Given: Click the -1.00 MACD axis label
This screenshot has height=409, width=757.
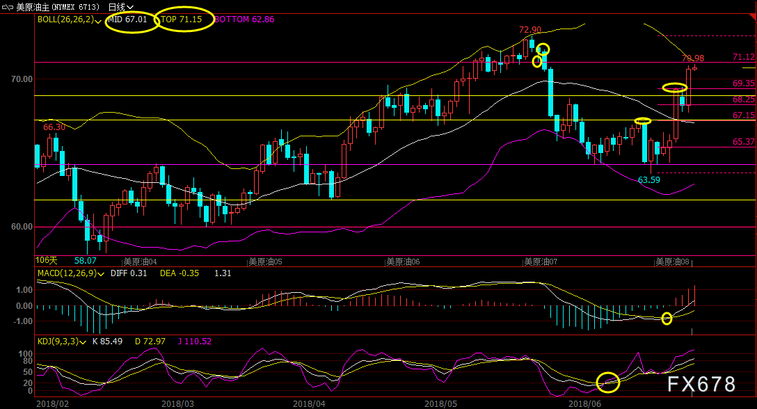Looking at the screenshot, I should click(24, 321).
